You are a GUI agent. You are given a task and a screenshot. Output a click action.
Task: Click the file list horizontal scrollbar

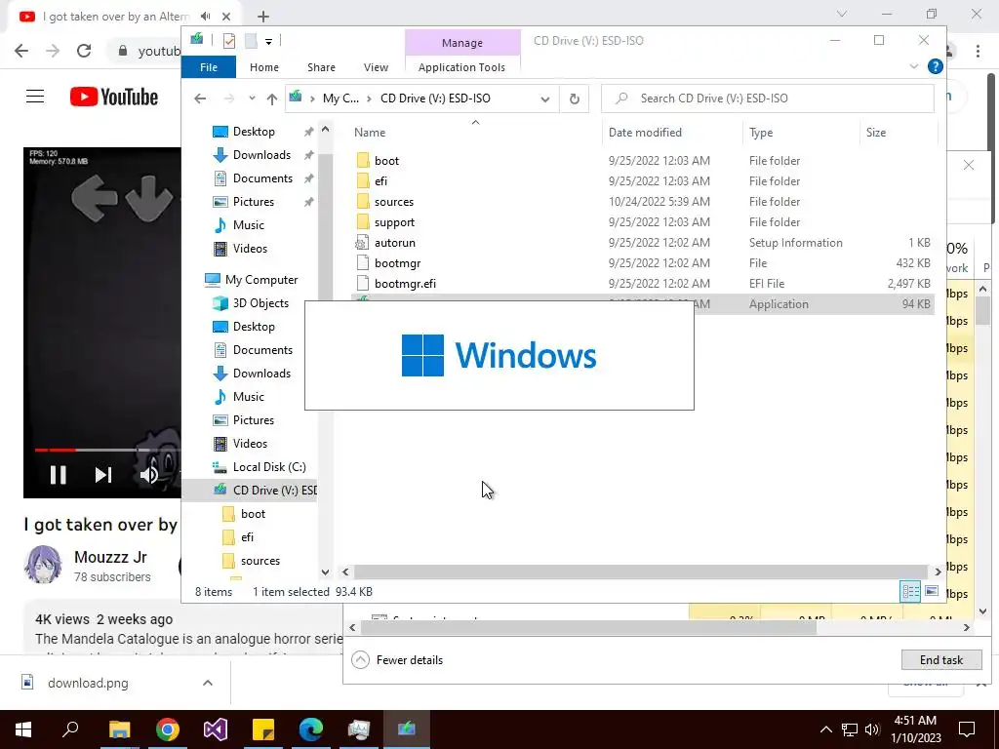640,572
